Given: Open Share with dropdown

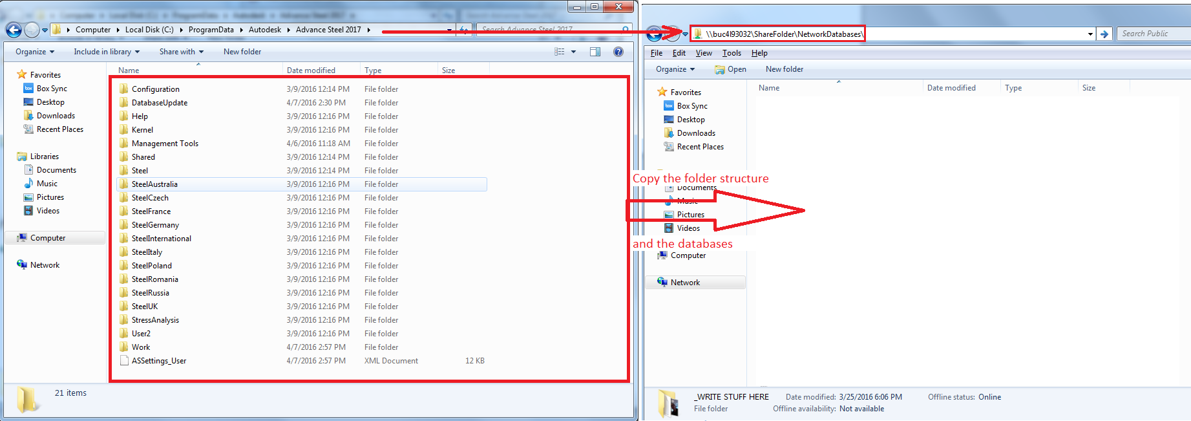Looking at the screenshot, I should click(182, 52).
